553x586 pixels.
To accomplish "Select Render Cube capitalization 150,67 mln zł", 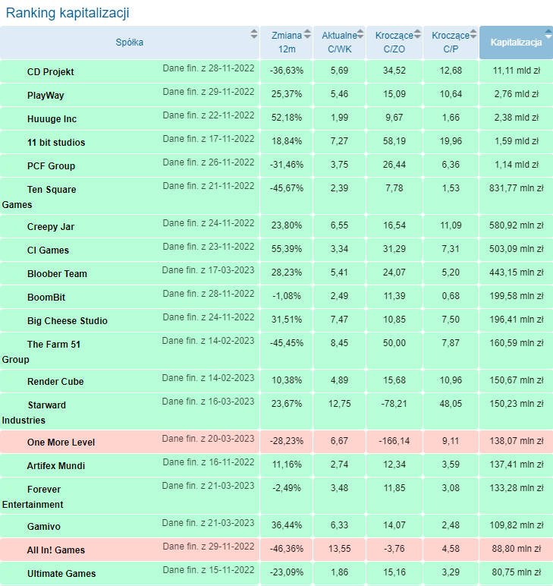I will tap(517, 380).
